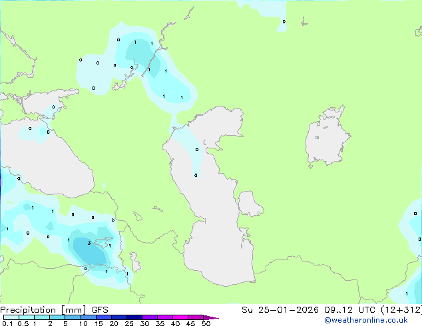The width and height of the screenshot is (422, 326).
Task: Click the legend swatch between 40 and 45
Action: (180, 317)
